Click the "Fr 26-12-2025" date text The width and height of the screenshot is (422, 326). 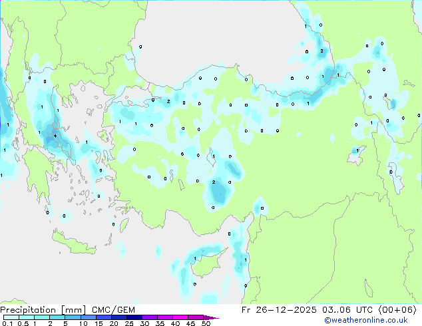279,310
